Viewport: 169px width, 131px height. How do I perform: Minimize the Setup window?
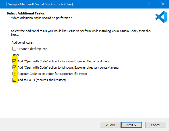(x=137, y=4)
